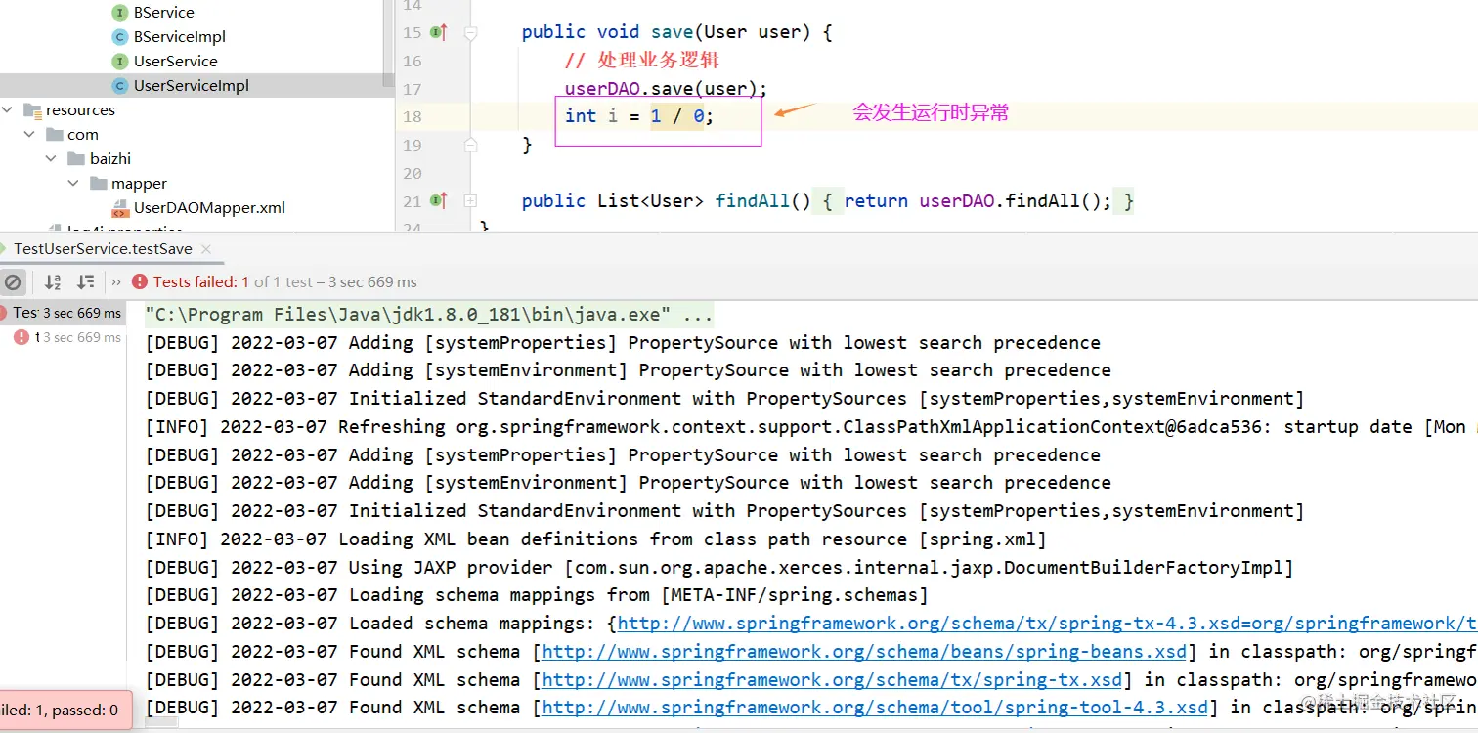The image size is (1478, 733).
Task: Click the BServiceImpl class icon
Action: pyautogui.click(x=120, y=37)
